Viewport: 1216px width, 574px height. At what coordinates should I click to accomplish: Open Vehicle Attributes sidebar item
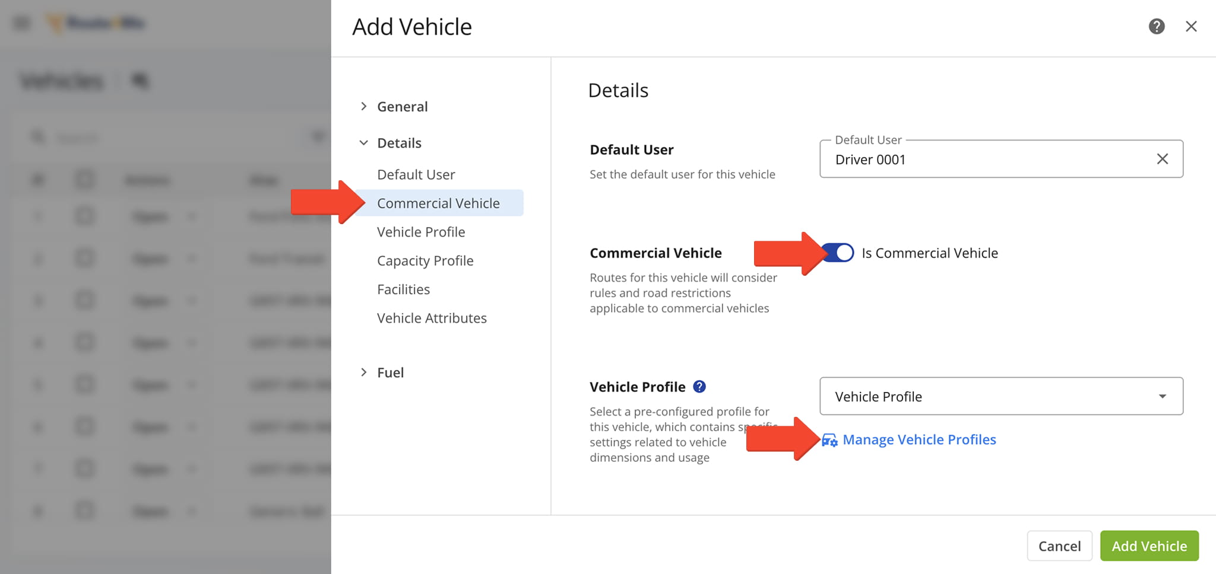432,318
